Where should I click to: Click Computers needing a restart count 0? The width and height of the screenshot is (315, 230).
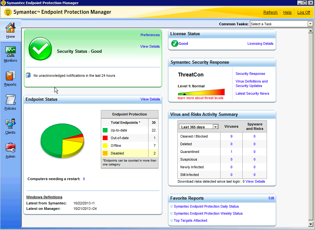(x=84, y=179)
